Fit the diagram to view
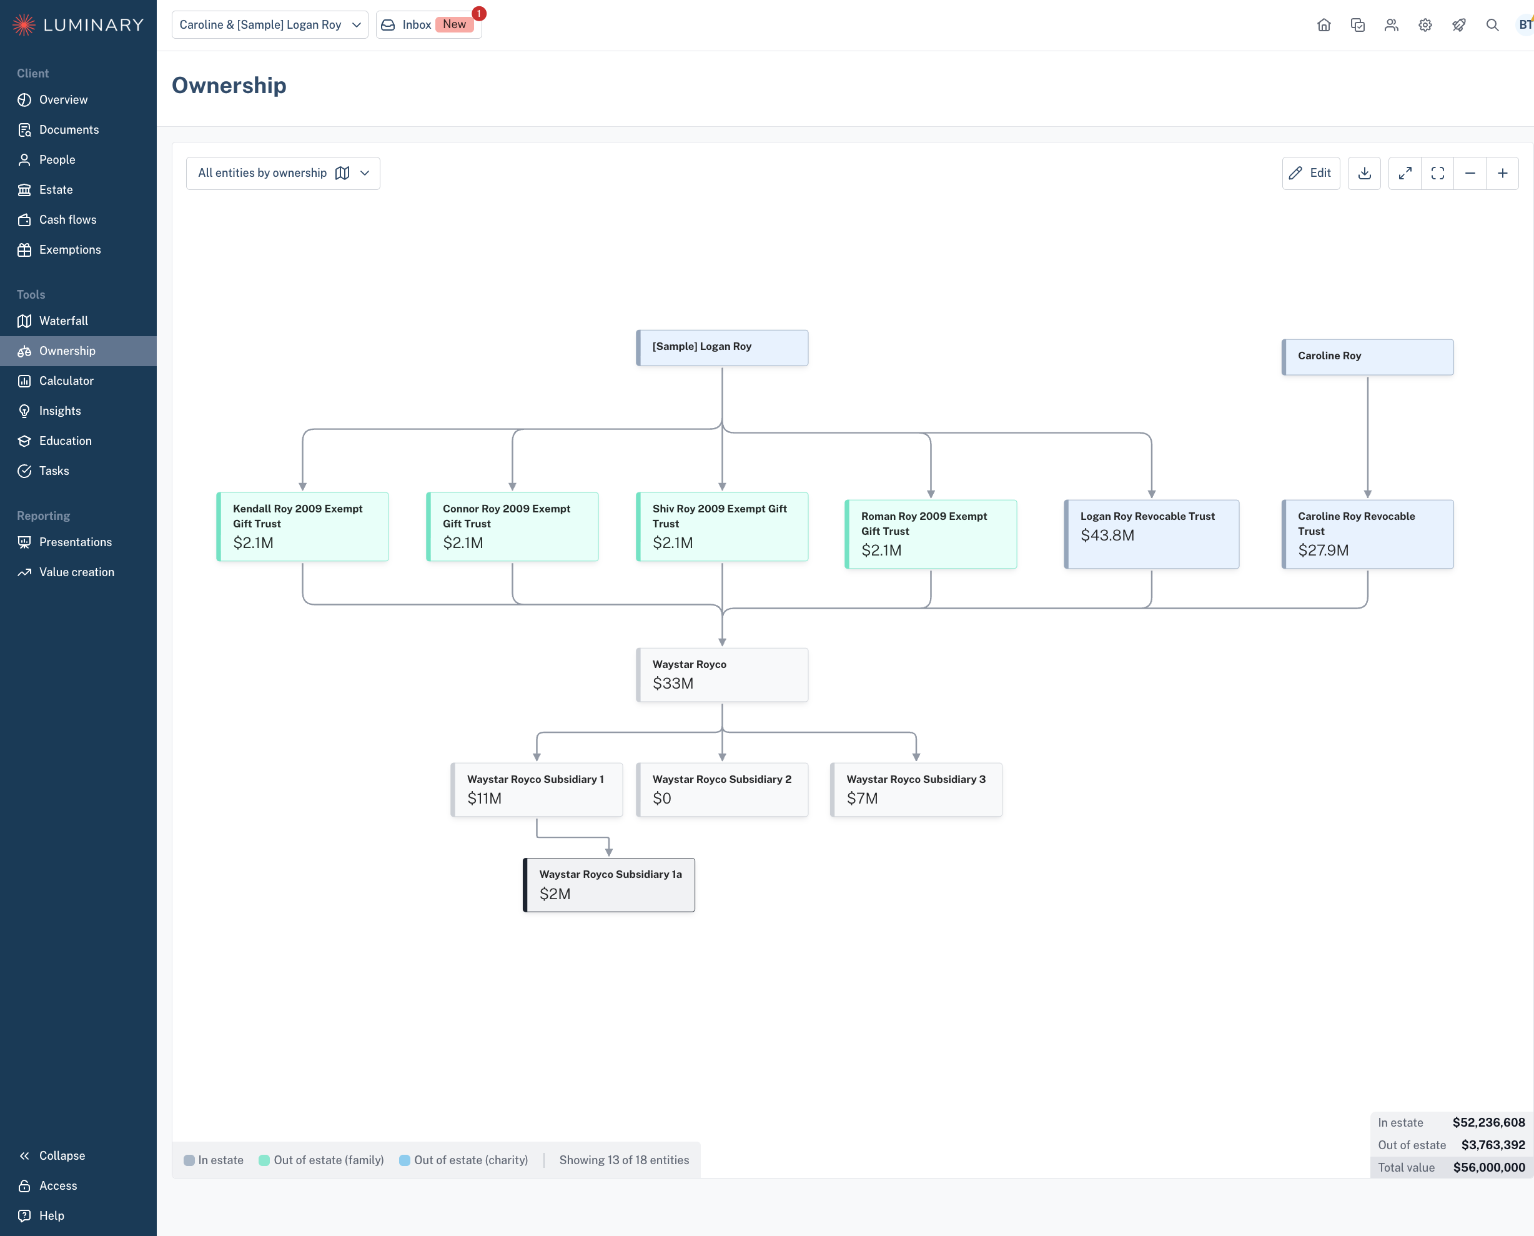 tap(1437, 173)
